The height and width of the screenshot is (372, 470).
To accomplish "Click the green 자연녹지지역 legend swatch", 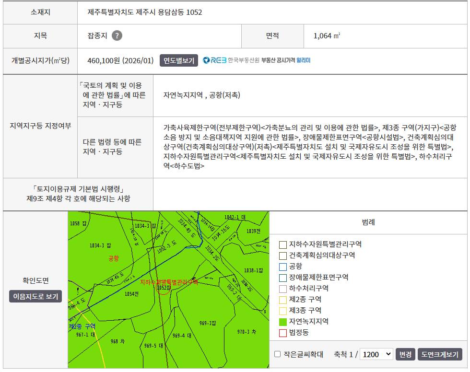I will (283, 322).
